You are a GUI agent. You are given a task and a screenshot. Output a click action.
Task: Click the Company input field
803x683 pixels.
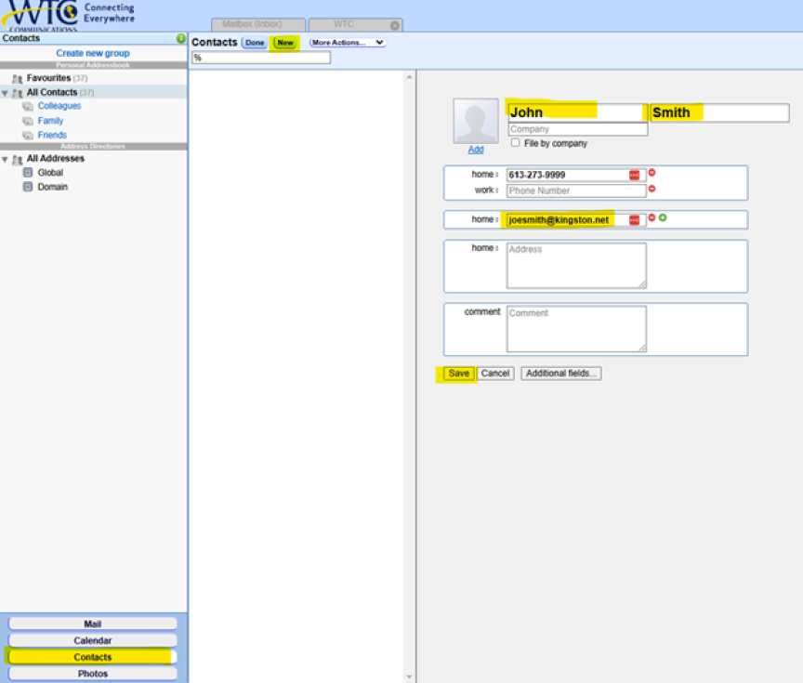pos(576,129)
